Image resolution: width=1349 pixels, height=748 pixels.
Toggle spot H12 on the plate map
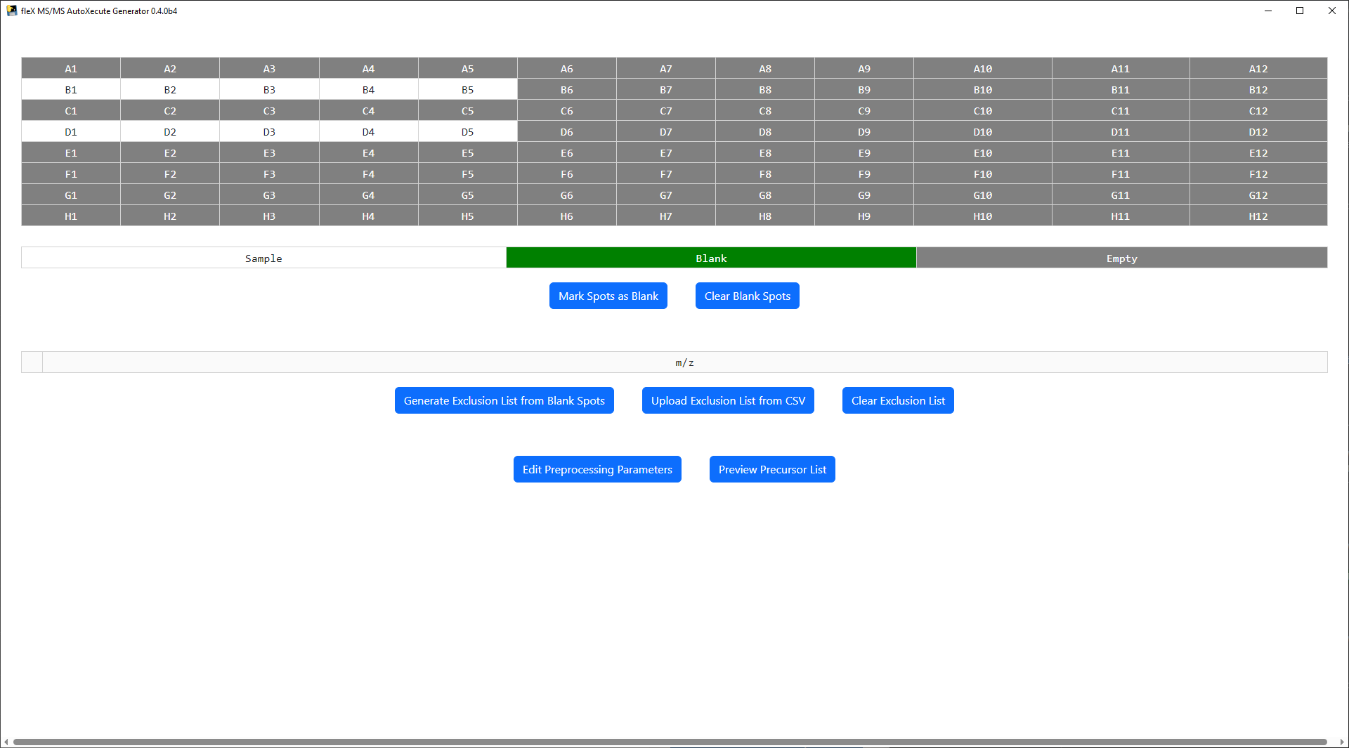[x=1258, y=216]
